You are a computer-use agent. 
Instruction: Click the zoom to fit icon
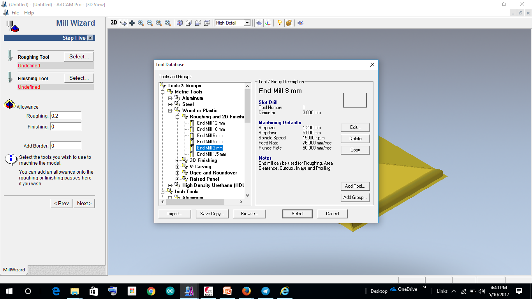click(x=167, y=23)
